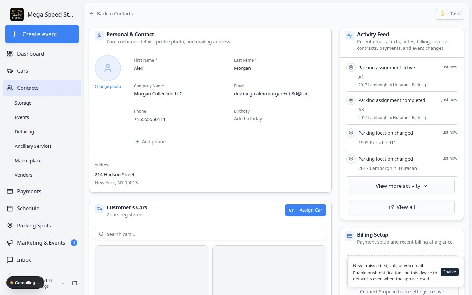
Task: Click the Change photo link
Action: 108,87
